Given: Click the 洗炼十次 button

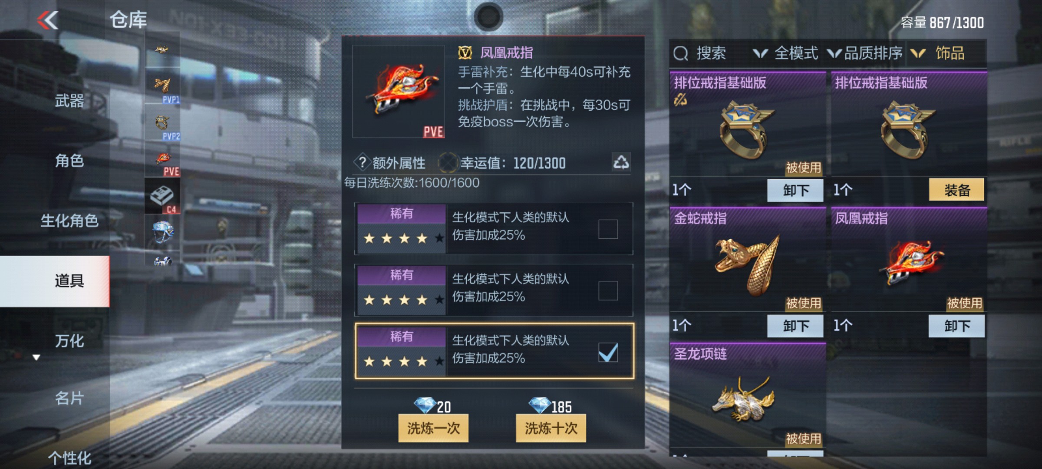Looking at the screenshot, I should (x=551, y=428).
